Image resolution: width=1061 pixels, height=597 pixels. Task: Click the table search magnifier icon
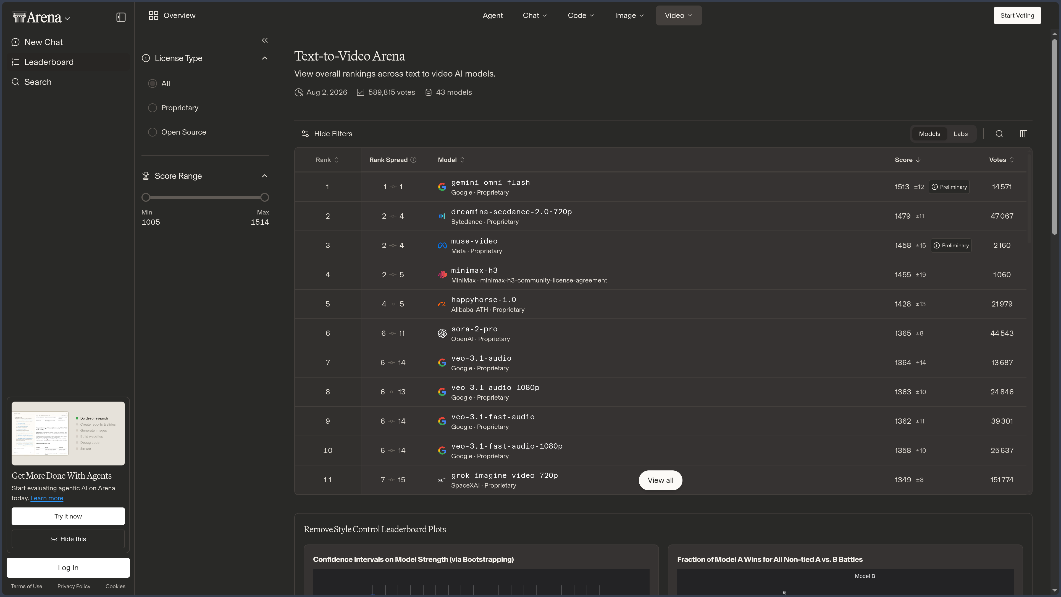click(x=999, y=133)
